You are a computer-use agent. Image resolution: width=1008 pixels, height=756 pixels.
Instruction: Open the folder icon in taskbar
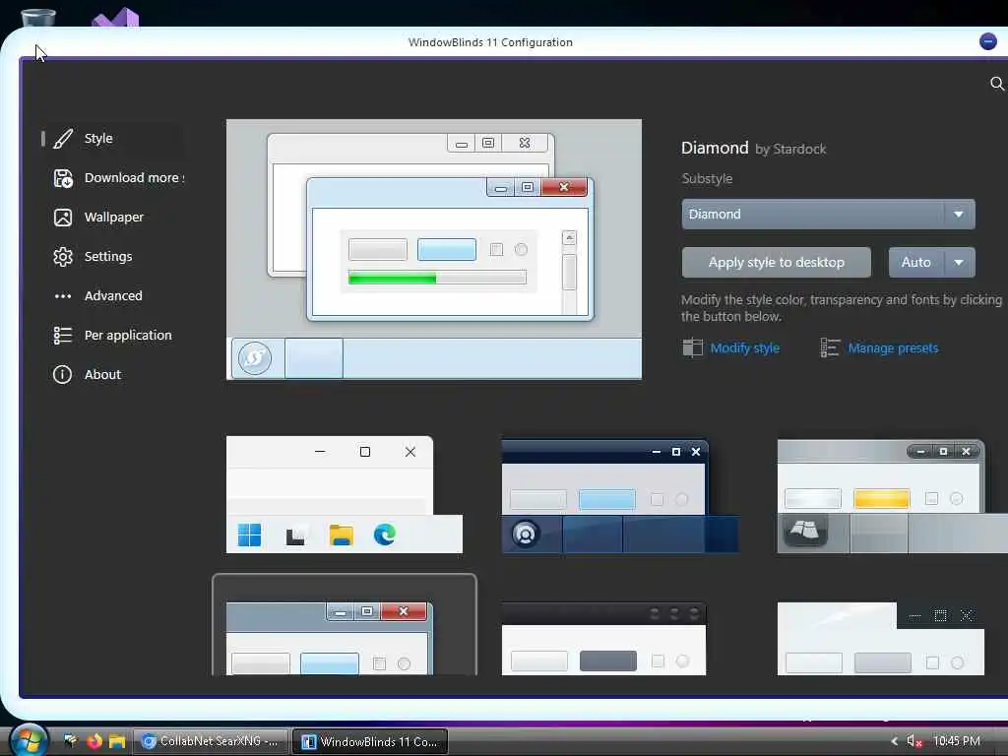[116, 741]
